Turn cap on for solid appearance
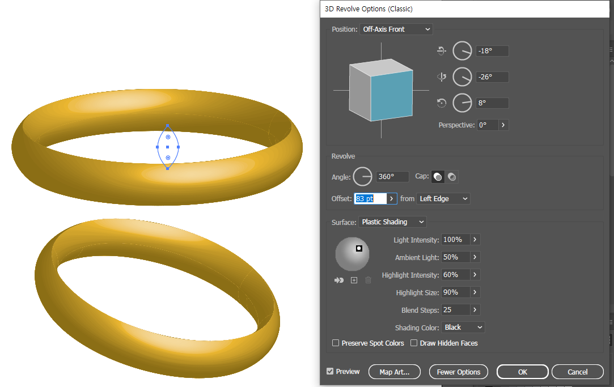 [x=438, y=177]
